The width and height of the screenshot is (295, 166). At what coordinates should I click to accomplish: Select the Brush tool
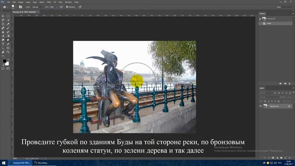pos(8,28)
